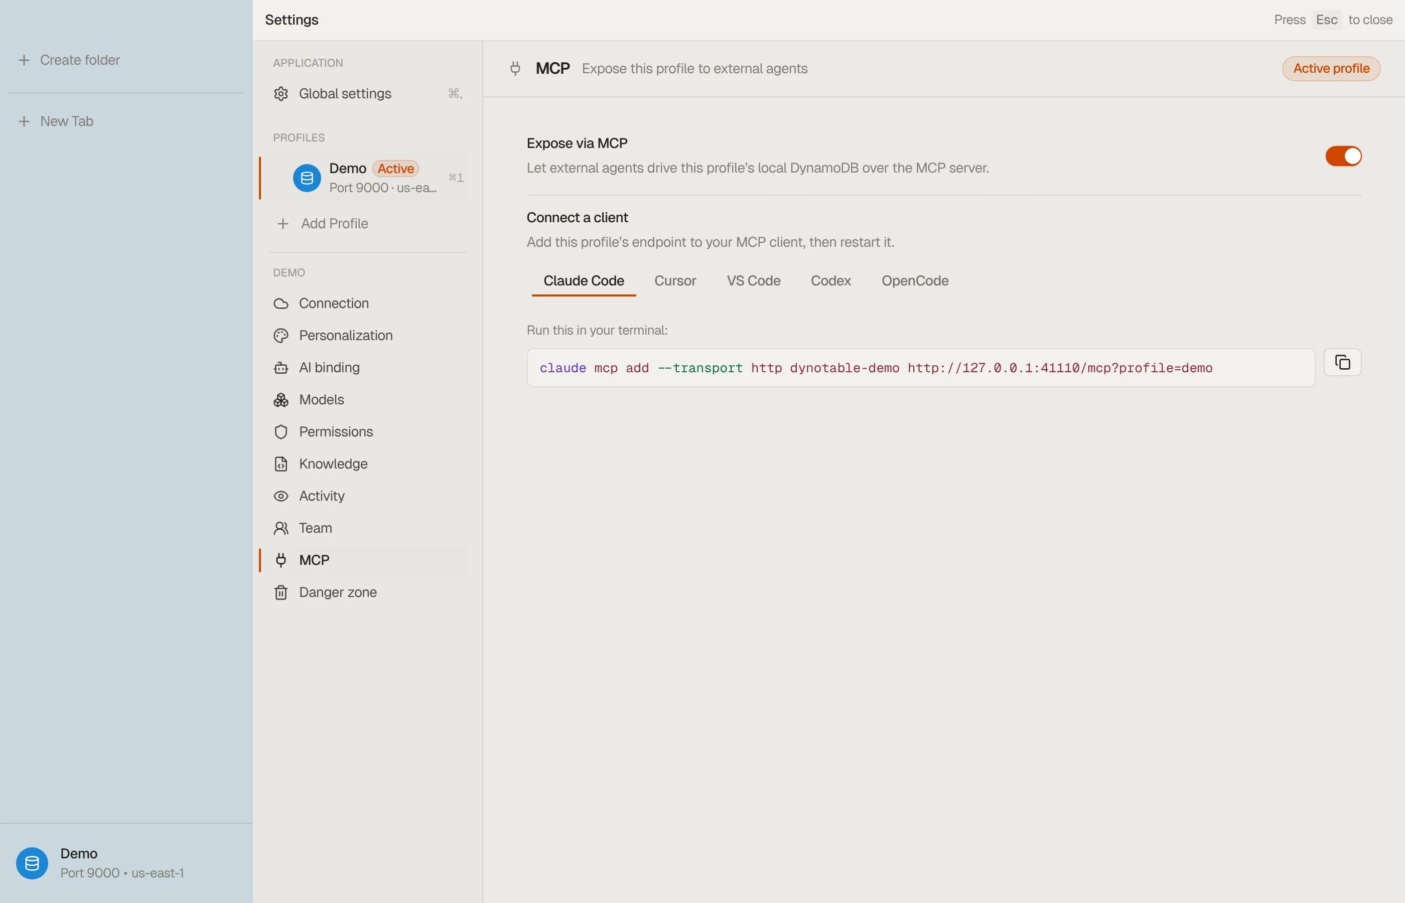Click the Esc key hint to close
Viewport: 1405px width, 903px height.
1326,20
